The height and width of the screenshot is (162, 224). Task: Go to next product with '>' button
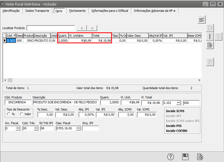[92, 28]
